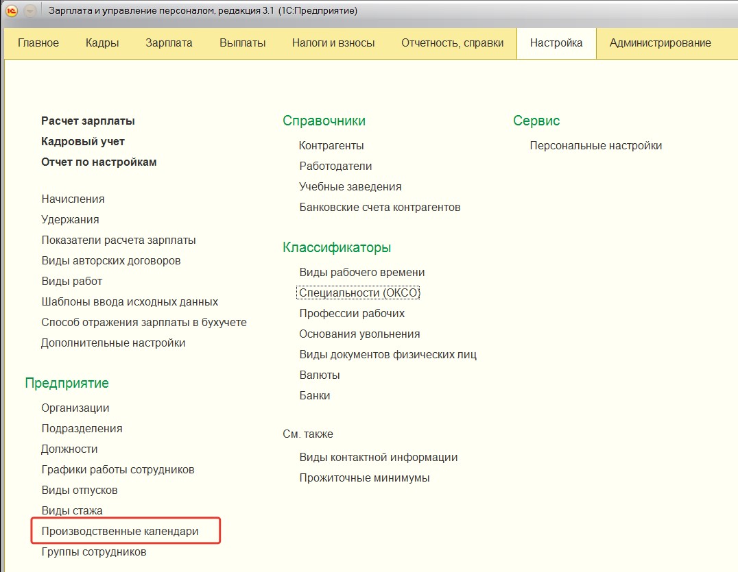Go to the Зарплата section
The height and width of the screenshot is (572, 738).
click(169, 43)
